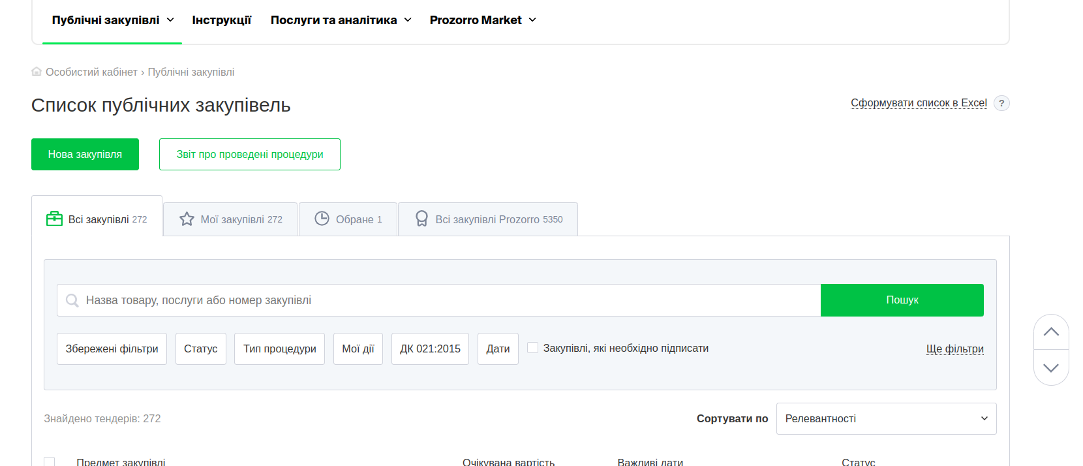
Task: Click the green Нова закупівля button
Action: 85,154
